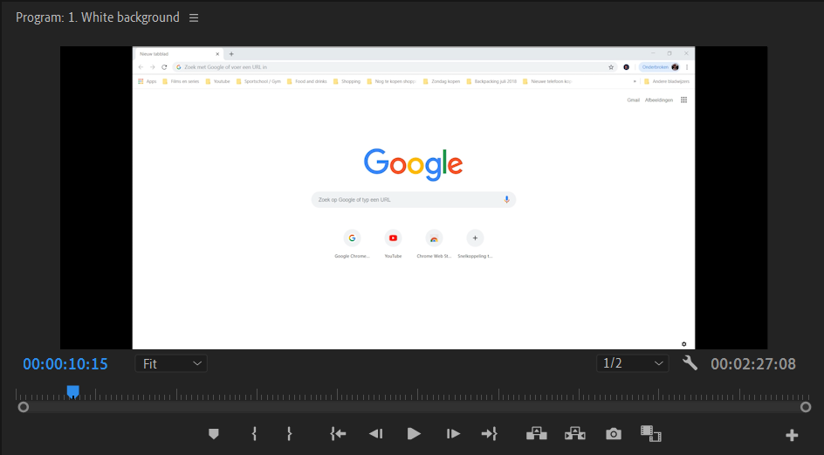Click the Chrome reload button

pyautogui.click(x=164, y=67)
